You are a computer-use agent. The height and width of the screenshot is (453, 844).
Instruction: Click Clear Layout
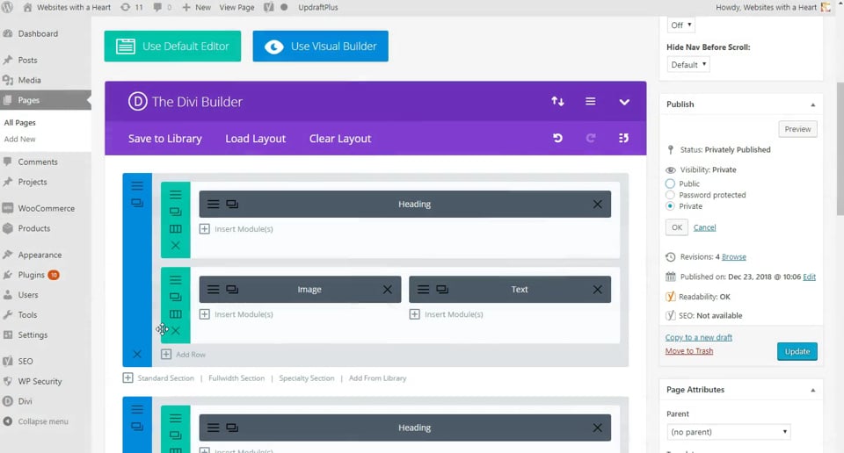click(340, 139)
